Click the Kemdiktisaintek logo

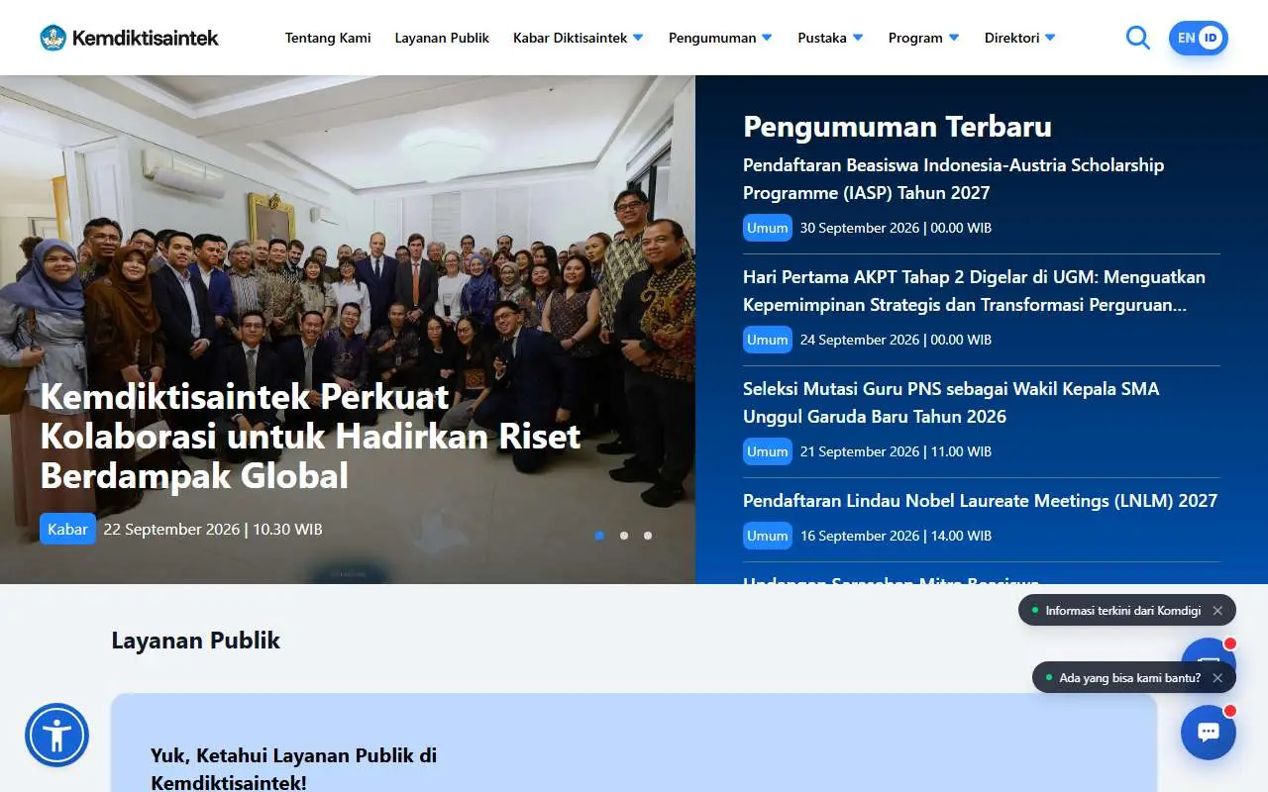[x=129, y=38]
